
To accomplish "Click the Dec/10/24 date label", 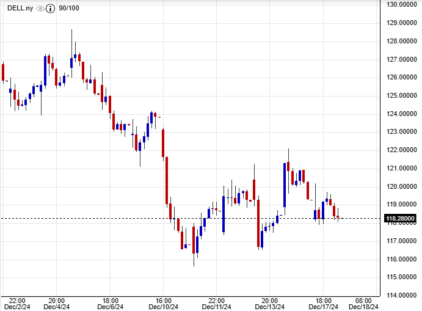I will click(x=163, y=307).
